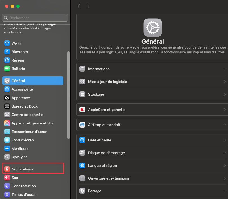228x199 pixels.
Task: Select Apple Intelligence et Siri label
Action: tap(32, 123)
